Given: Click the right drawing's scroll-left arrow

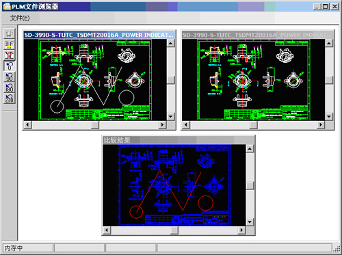Looking at the screenshot, I should [186, 124].
